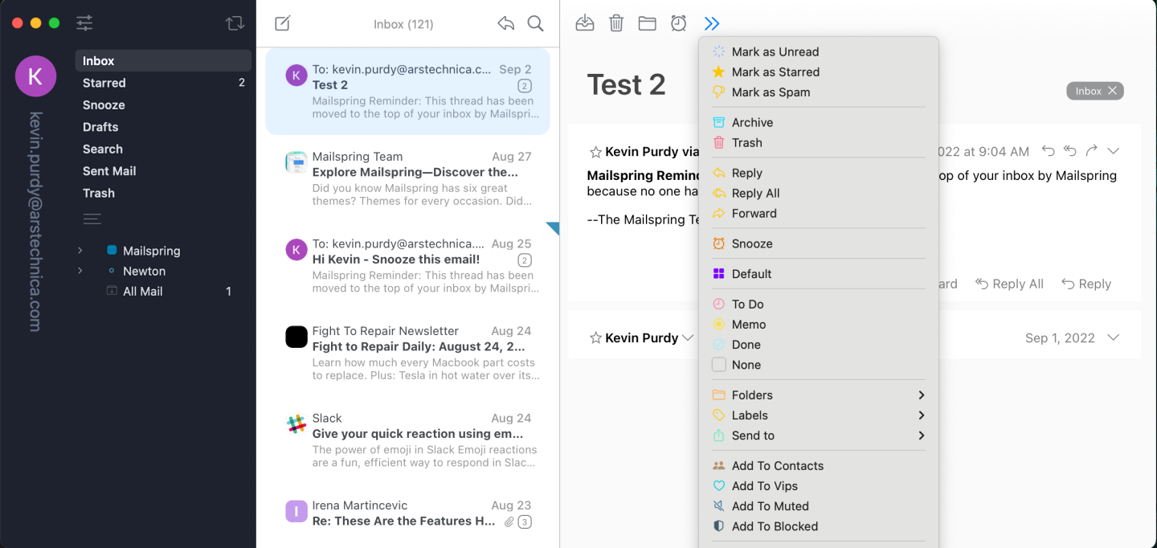
Task: Compose a new email
Action: click(x=282, y=23)
